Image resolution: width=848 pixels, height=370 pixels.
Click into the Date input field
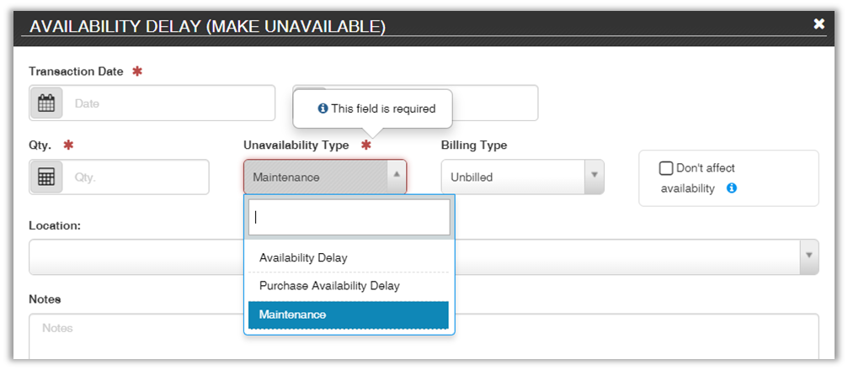tap(168, 103)
